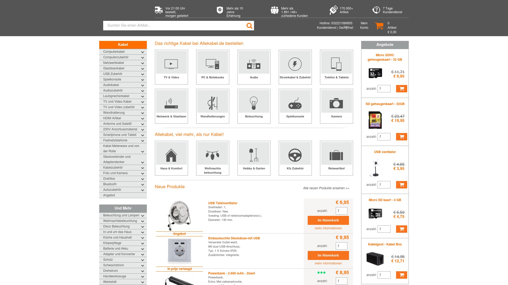Open the Angebot sidebar menu item

(109, 195)
